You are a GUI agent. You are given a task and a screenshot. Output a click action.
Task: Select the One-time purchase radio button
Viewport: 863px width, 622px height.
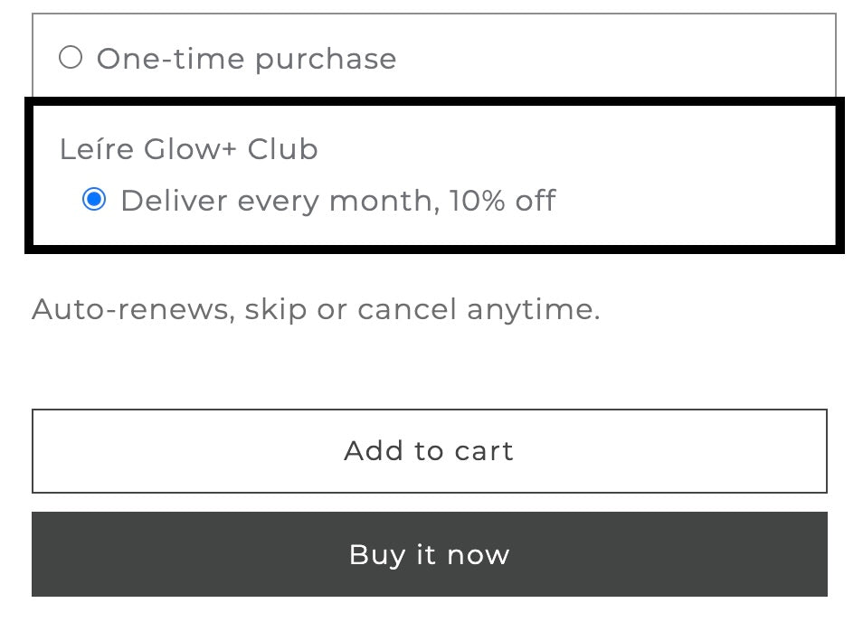point(71,59)
